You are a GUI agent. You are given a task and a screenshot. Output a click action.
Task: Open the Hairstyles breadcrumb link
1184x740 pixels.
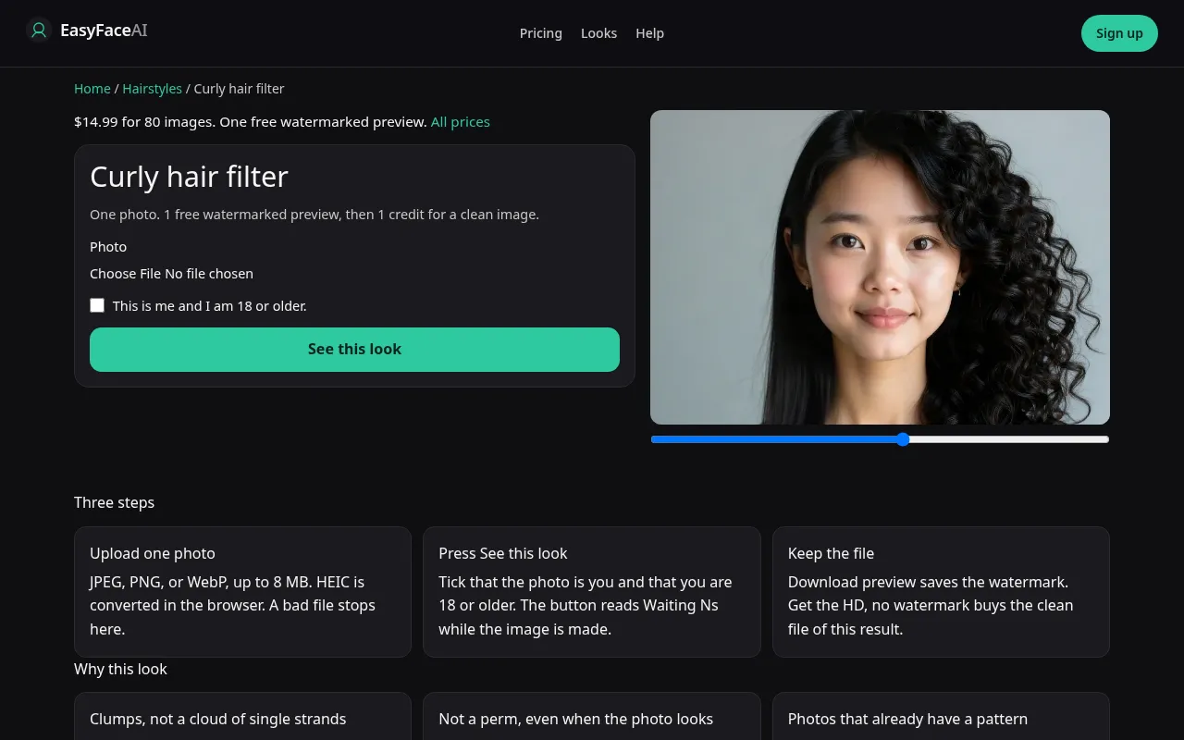(153, 89)
